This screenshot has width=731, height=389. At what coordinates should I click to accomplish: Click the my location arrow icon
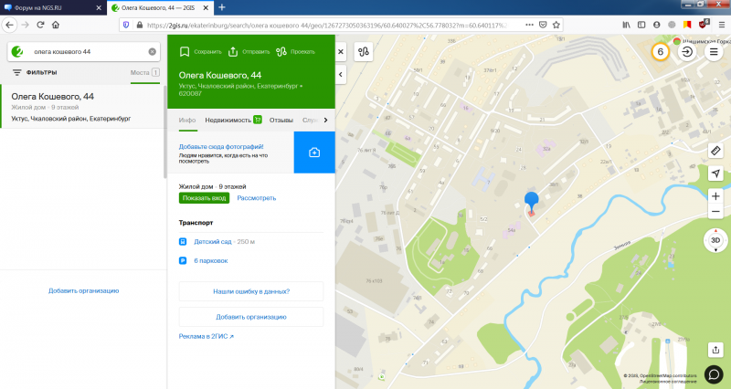point(715,173)
